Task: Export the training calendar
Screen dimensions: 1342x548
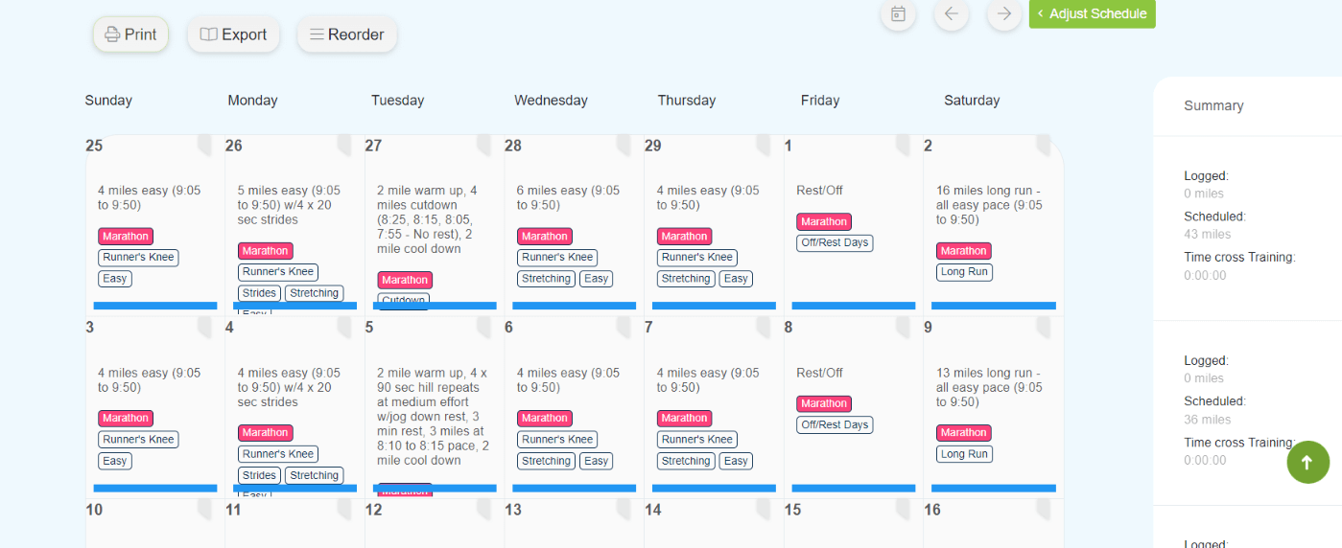Action: point(233,34)
